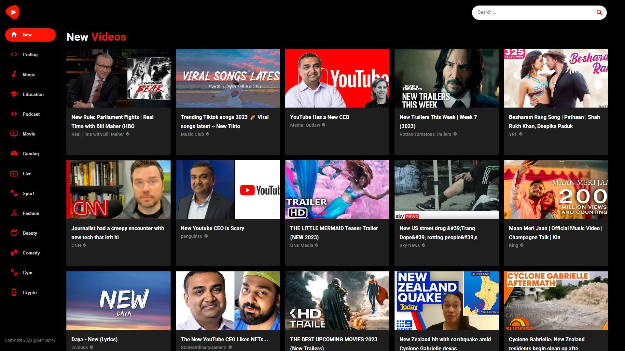Viewport: 625px width, 351px height.
Task: Click the Education graduation cap icon
Action: (14, 94)
